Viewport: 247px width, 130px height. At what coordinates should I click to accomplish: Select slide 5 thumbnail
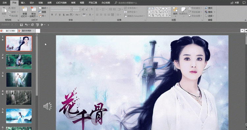(x=19, y=116)
